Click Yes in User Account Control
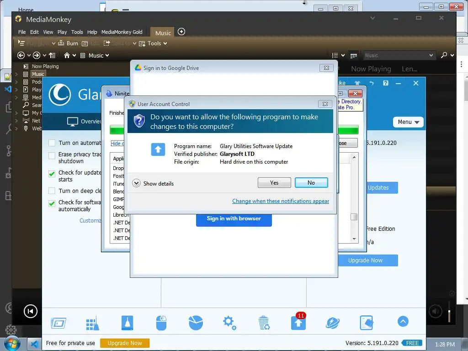The height and width of the screenshot is (351, 468). click(274, 183)
